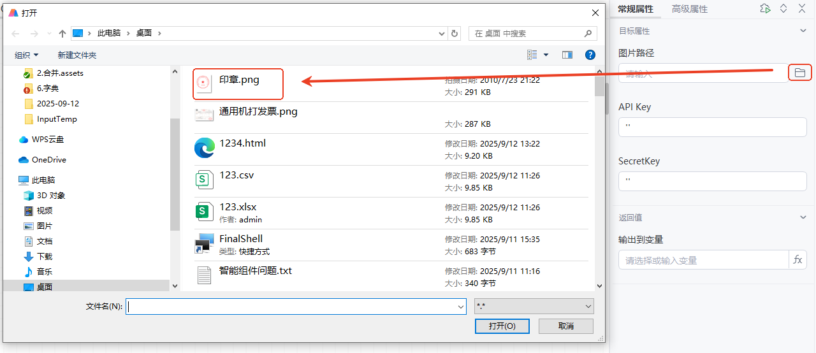
Task: Expand the address bar history dropdown
Action: pyautogui.click(x=442, y=33)
